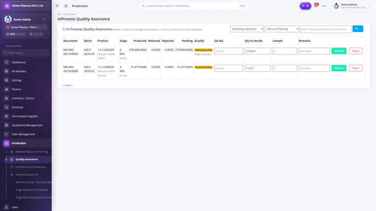Screen dimensions: 376x211
Task: Reject batch AID-T-2610-03
Action: point(356,51)
